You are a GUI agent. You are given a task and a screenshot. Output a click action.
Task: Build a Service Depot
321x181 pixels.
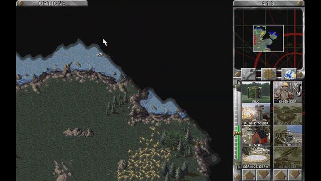click(x=256, y=157)
